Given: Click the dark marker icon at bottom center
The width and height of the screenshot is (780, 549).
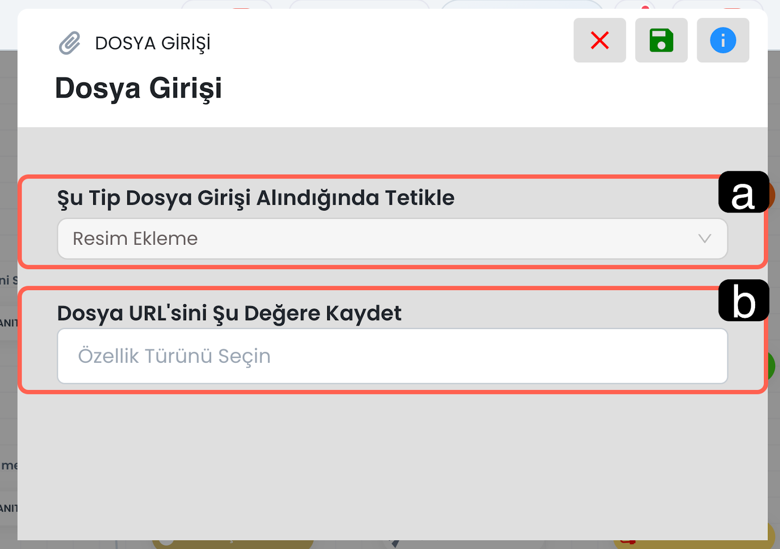Looking at the screenshot, I should [395, 543].
